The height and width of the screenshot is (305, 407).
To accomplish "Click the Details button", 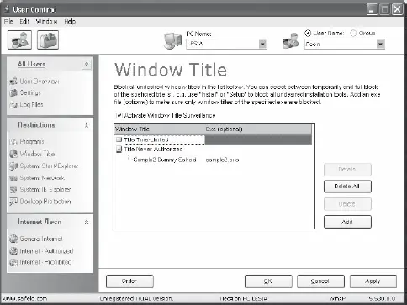I will tap(347, 170).
